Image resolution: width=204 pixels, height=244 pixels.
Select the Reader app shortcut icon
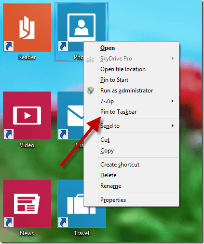[27, 28]
